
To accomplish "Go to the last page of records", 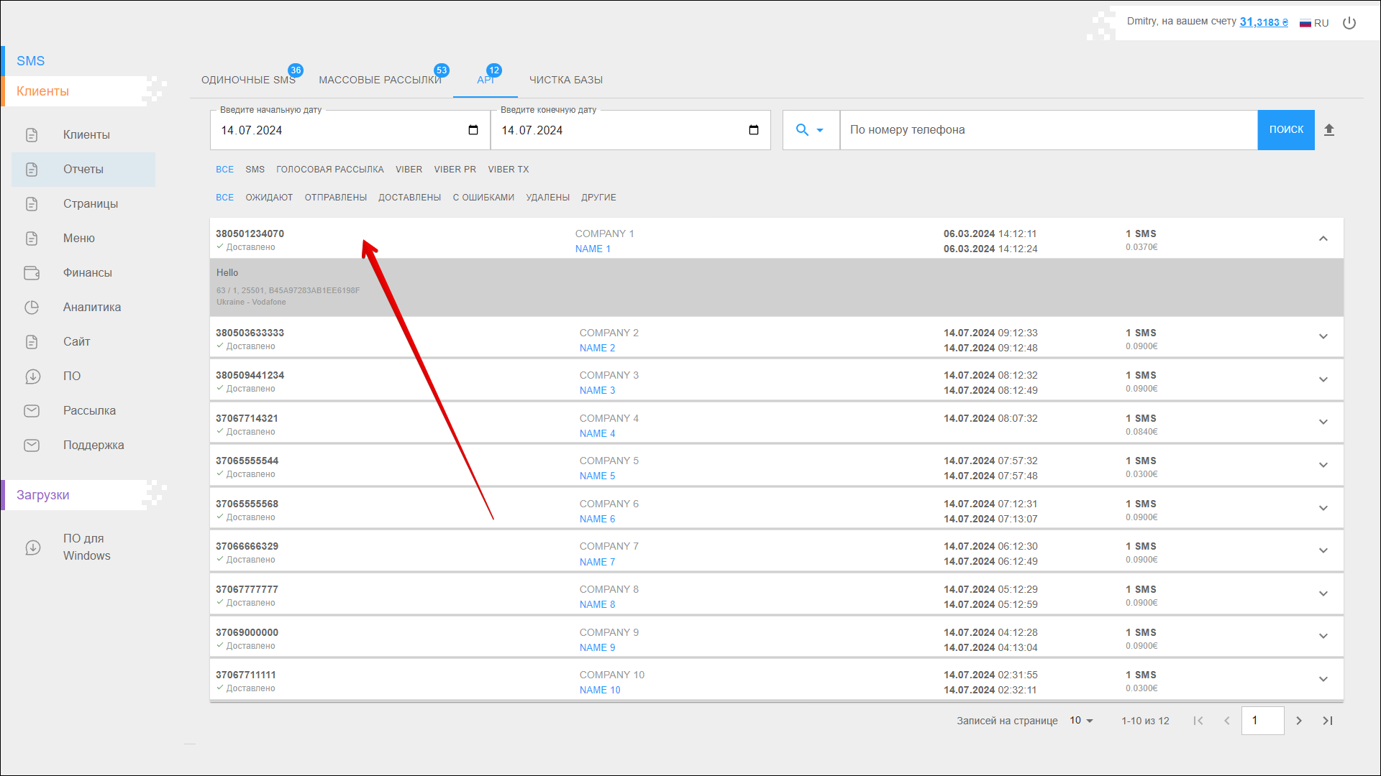I will coord(1328,721).
